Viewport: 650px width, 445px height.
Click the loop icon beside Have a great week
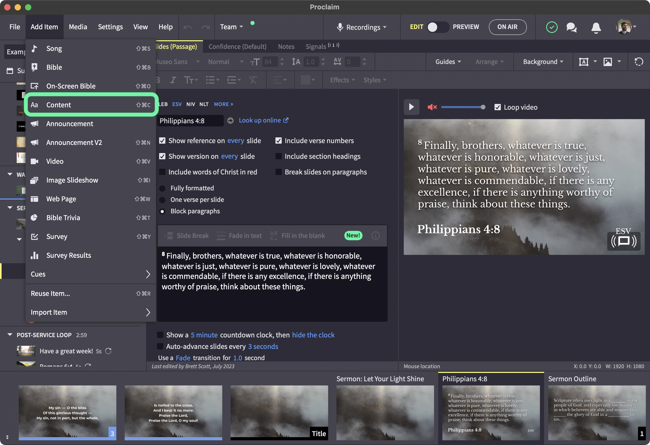point(108,351)
